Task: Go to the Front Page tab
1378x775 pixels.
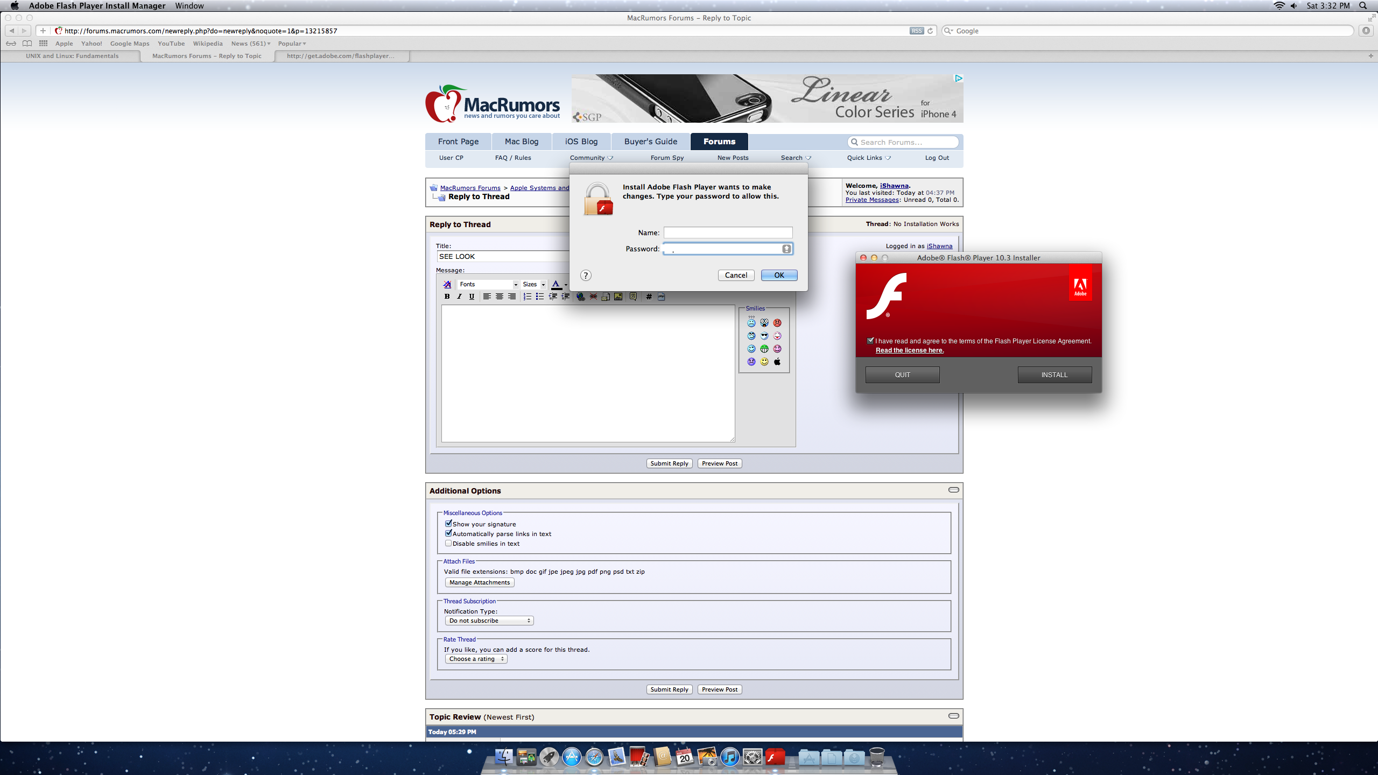Action: (x=458, y=142)
